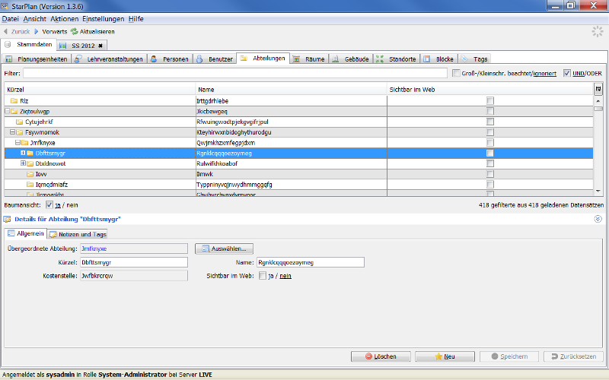The height and width of the screenshot is (380, 609).
Task: Expand the Dbfttsmygr tree node
Action: pyautogui.click(x=23, y=154)
